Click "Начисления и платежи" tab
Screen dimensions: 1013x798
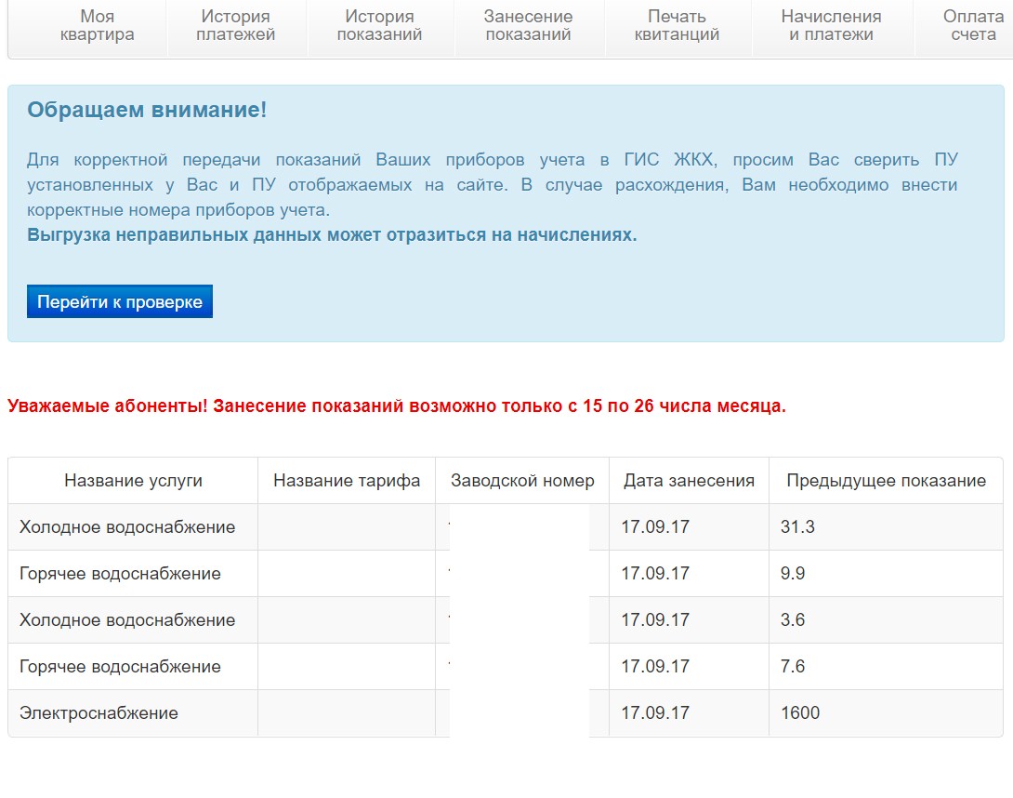tap(831, 26)
